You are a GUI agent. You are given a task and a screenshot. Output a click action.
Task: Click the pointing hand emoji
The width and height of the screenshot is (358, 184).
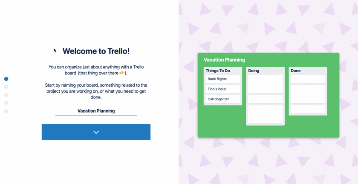[122, 73]
